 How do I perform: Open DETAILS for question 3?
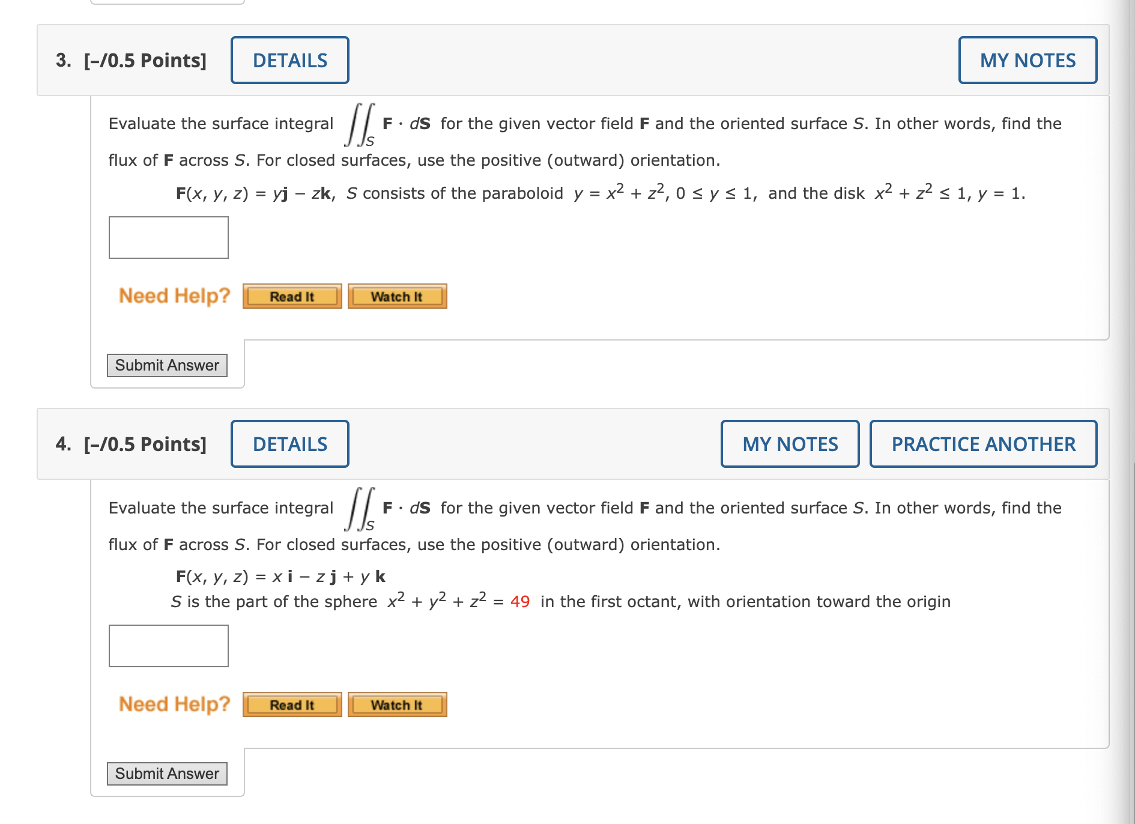pos(290,60)
